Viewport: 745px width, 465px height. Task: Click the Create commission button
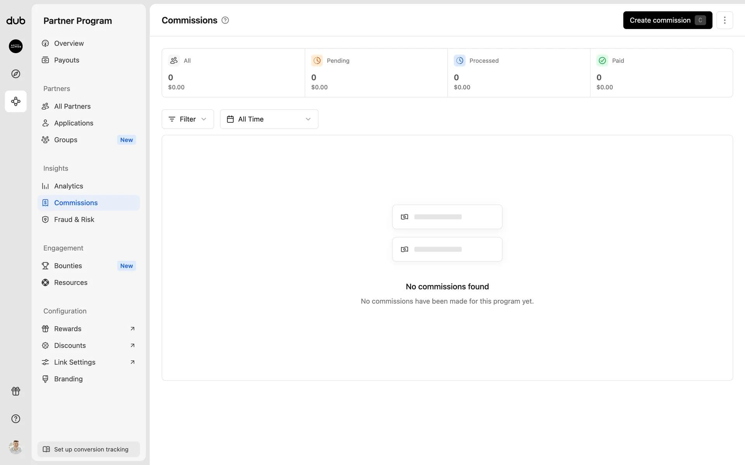[667, 20]
